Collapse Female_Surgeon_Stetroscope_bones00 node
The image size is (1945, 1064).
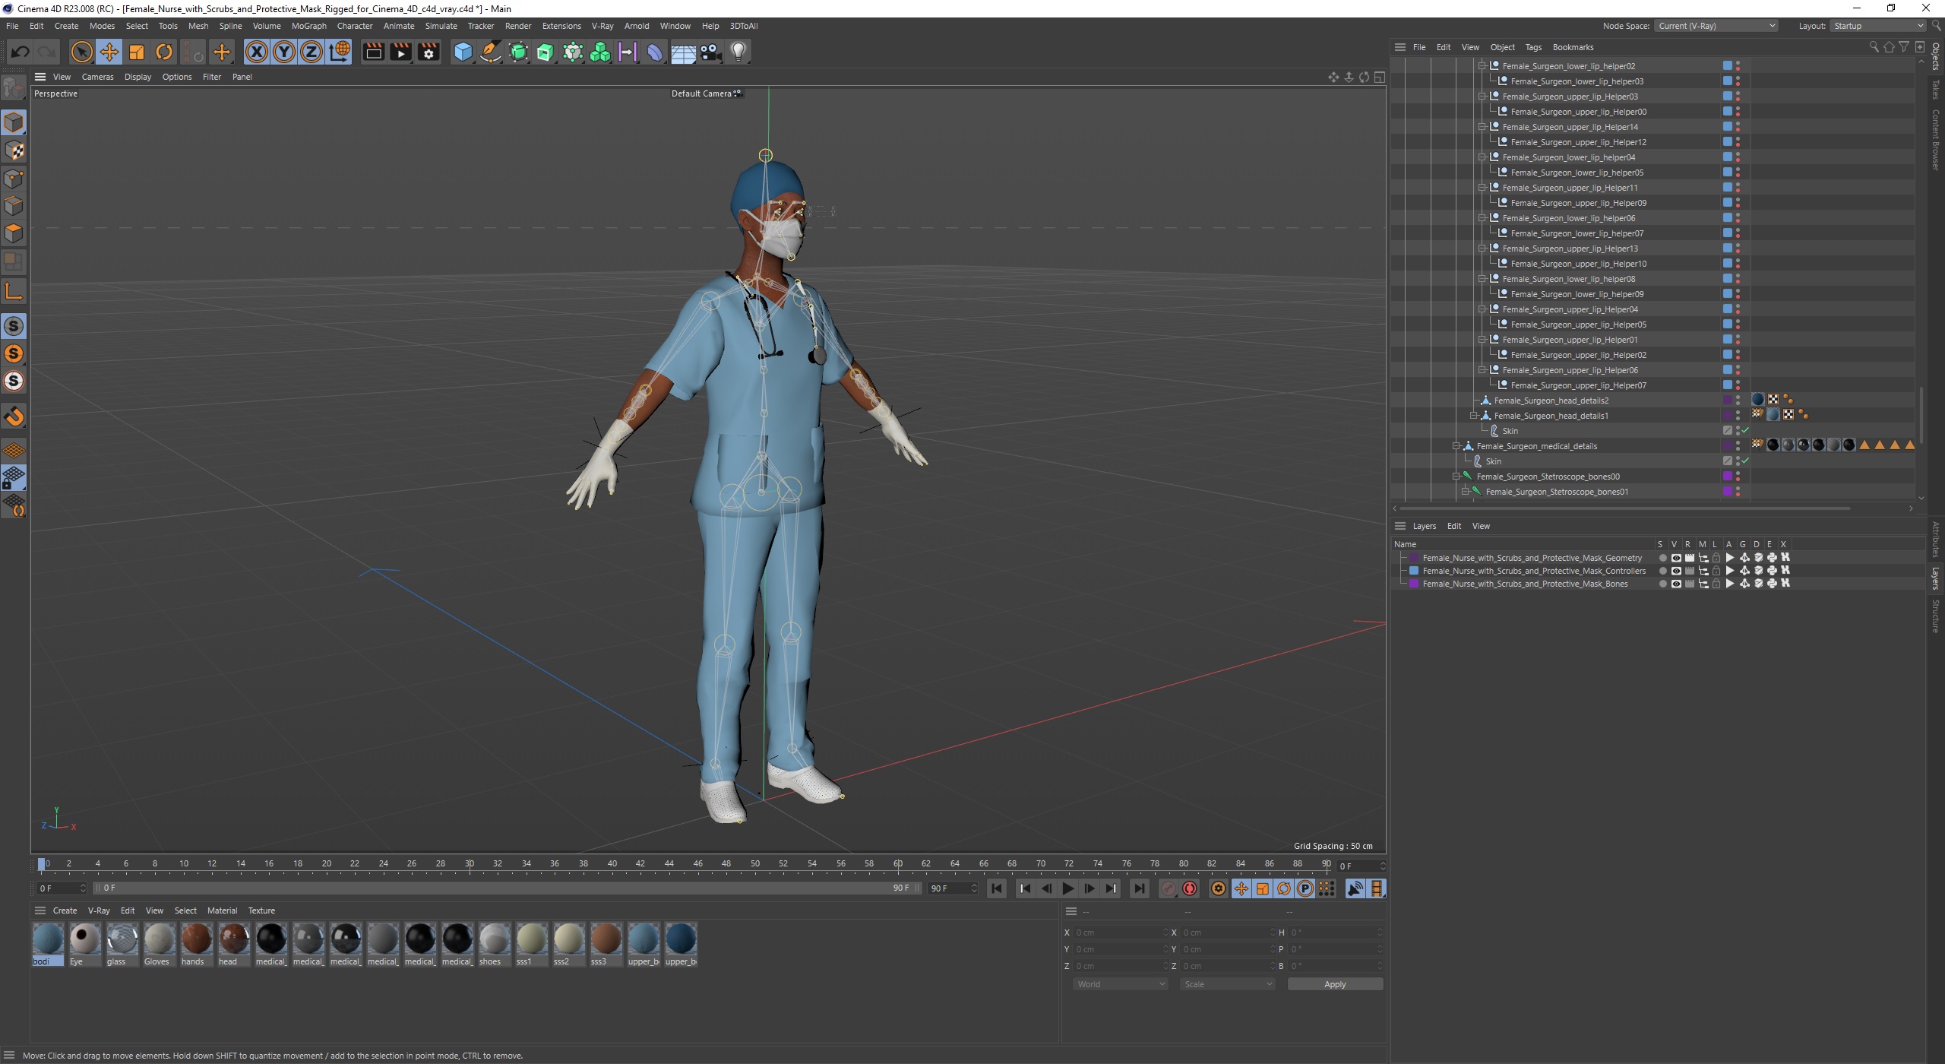1456,477
